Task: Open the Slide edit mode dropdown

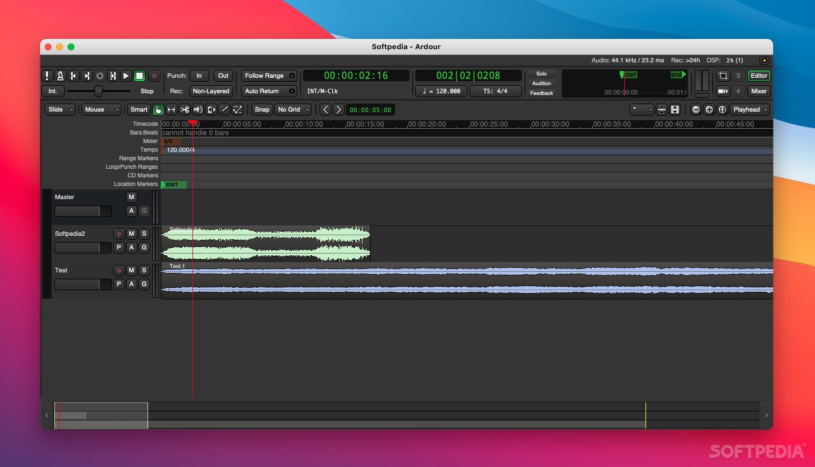Action: coord(60,109)
